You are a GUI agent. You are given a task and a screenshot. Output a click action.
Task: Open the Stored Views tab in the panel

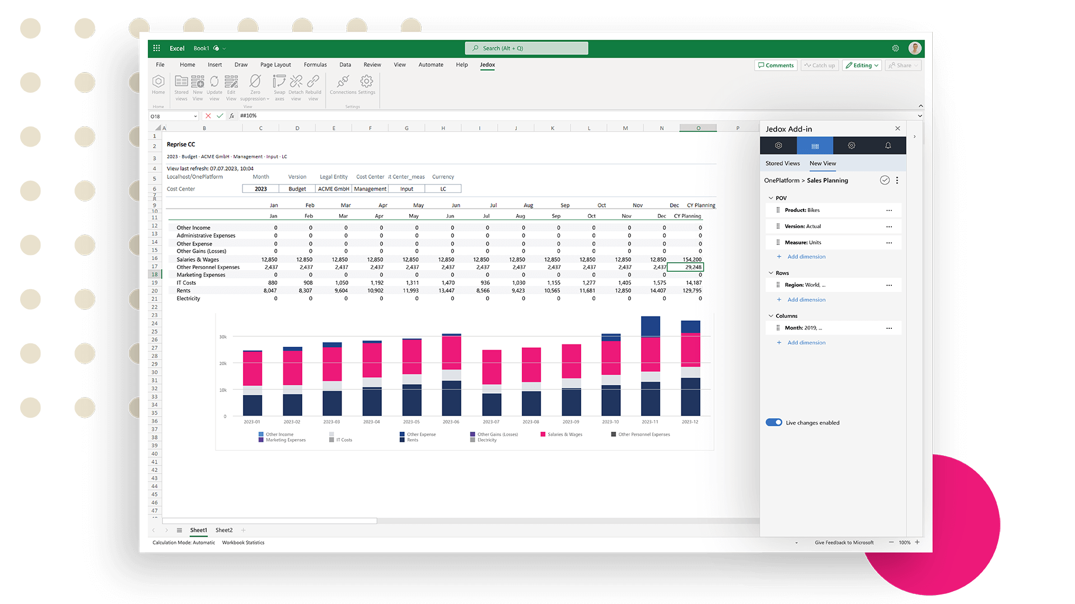(782, 163)
